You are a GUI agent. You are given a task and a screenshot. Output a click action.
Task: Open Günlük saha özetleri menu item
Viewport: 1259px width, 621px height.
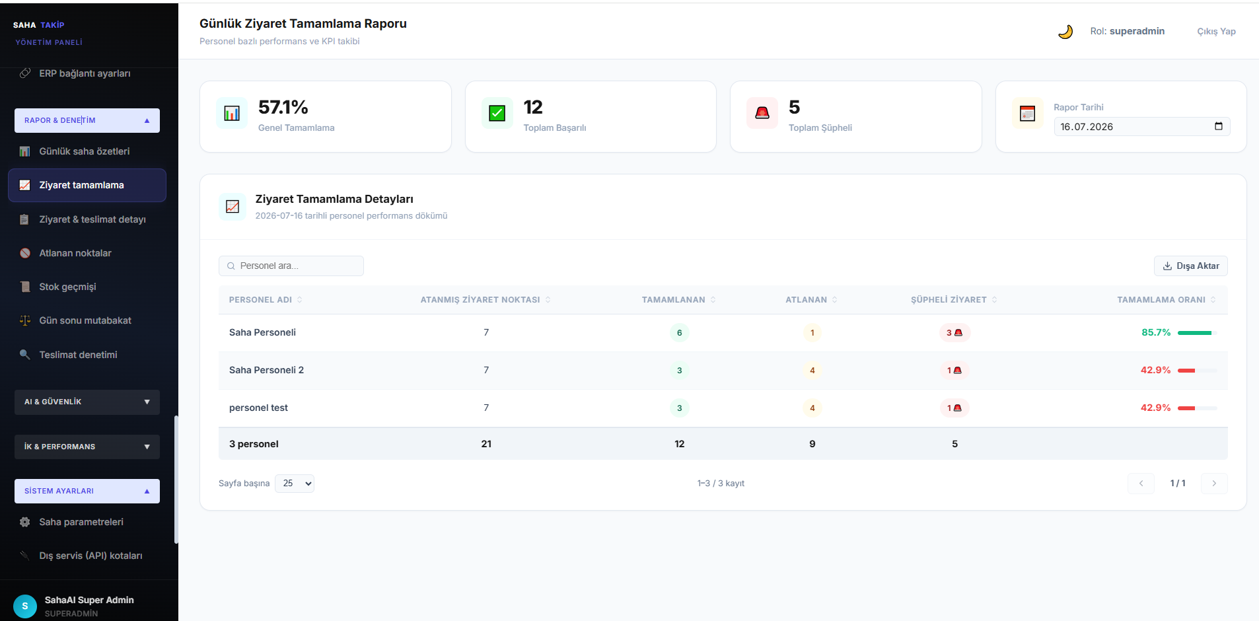point(87,151)
